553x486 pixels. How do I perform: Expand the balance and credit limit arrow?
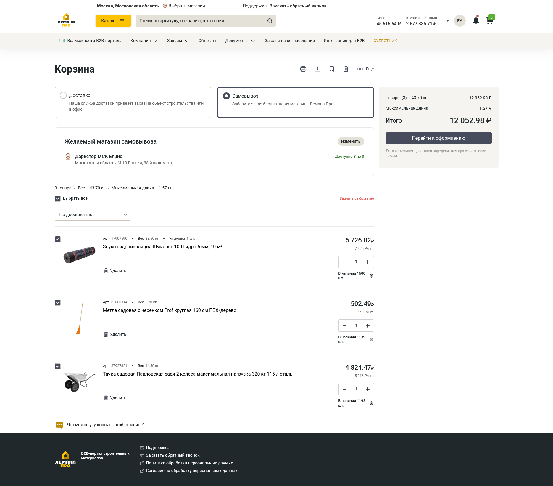tap(447, 21)
